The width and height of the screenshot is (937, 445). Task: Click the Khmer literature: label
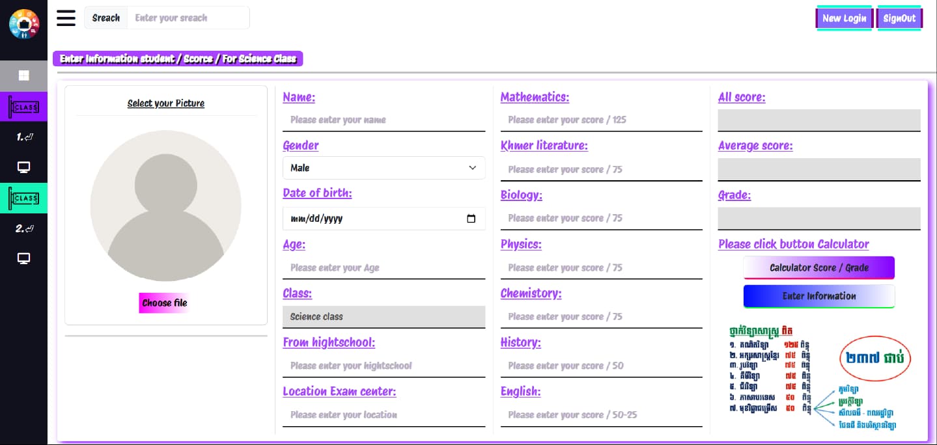pos(544,146)
